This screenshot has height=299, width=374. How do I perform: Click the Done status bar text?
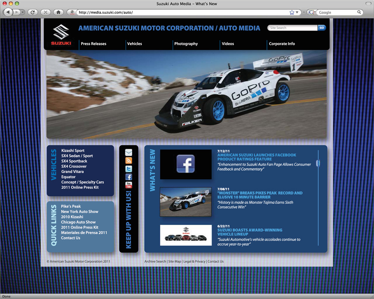6,296
